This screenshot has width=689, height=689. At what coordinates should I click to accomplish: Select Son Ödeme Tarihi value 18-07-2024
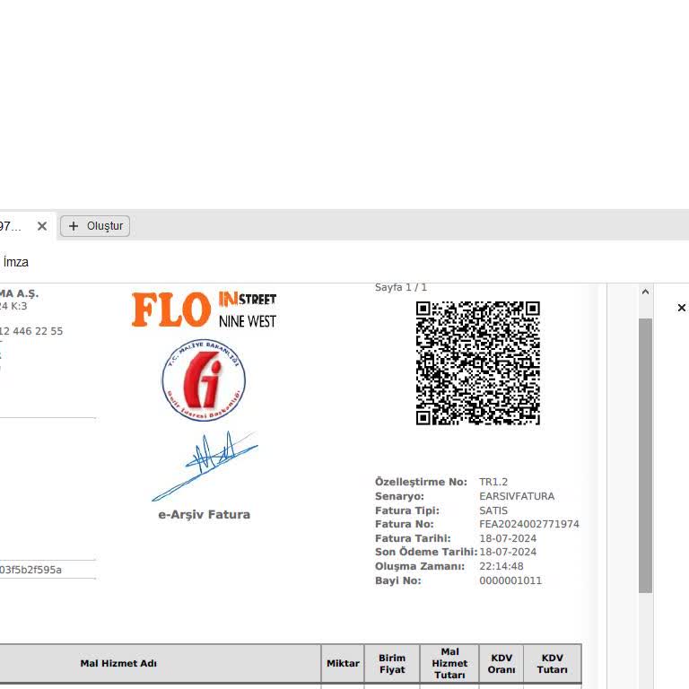[x=508, y=552]
